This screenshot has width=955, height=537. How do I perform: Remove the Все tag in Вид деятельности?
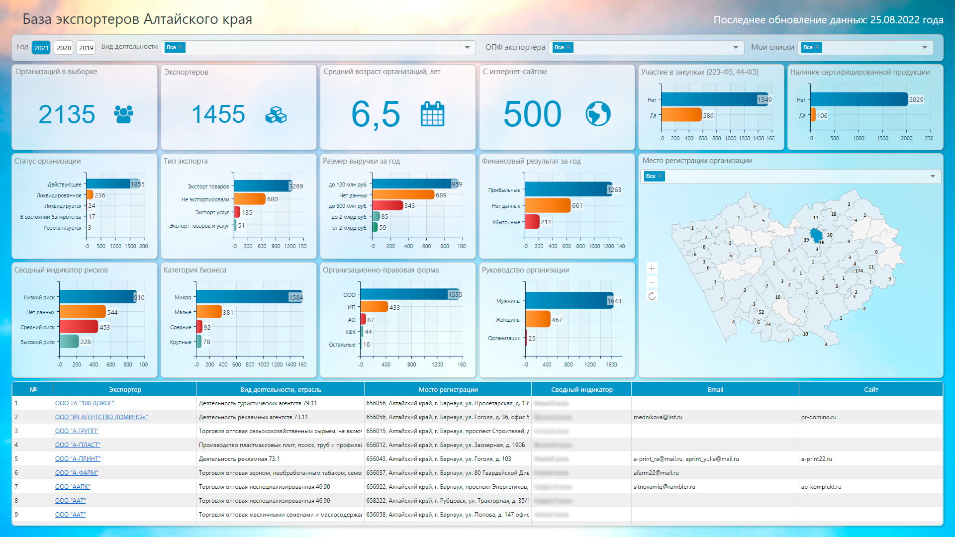pyautogui.click(x=181, y=47)
